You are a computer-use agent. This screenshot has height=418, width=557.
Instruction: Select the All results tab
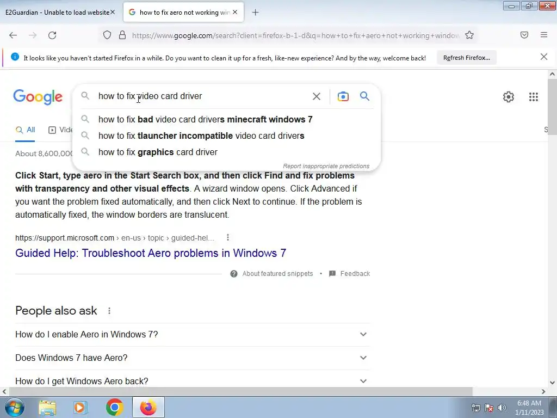(x=25, y=130)
